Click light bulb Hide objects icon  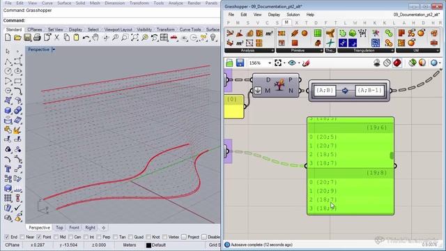(x=213, y=38)
